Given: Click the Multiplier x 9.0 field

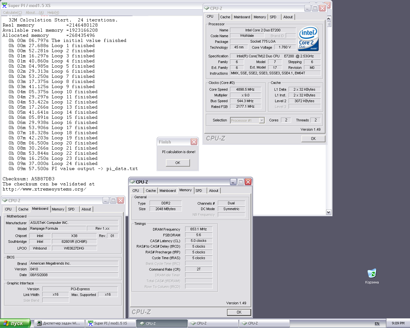Looking at the screenshot, I should 245,95.
